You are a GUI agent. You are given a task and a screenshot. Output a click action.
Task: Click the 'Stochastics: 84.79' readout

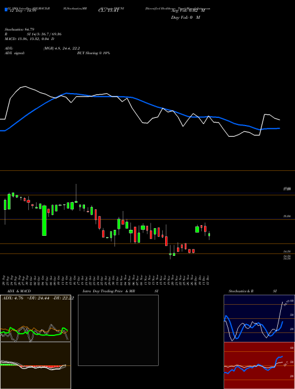(19, 29)
